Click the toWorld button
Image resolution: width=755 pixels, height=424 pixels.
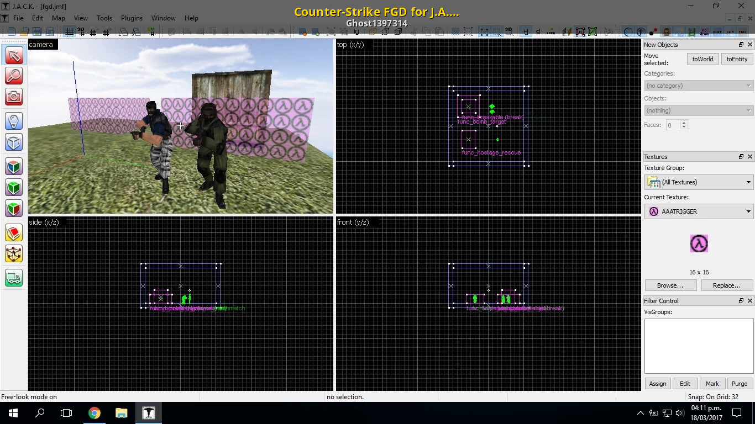(x=702, y=59)
